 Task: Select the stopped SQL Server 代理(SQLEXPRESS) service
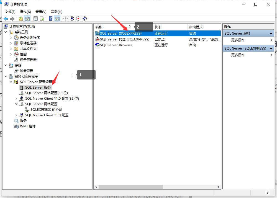click(125, 39)
